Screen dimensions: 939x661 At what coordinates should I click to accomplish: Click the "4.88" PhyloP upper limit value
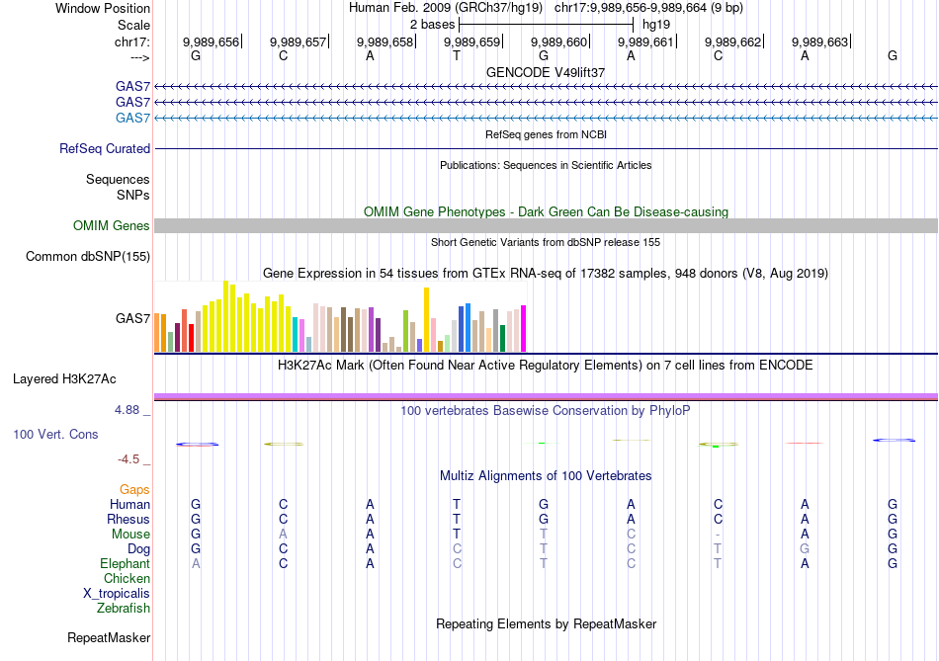127,410
